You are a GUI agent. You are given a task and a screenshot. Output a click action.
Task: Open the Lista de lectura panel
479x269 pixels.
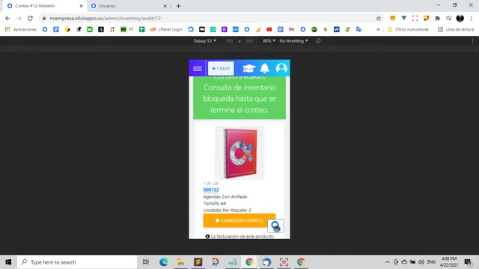pyautogui.click(x=456, y=29)
